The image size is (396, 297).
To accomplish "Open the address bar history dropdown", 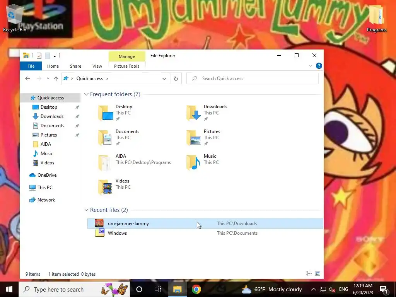I will click(x=164, y=79).
